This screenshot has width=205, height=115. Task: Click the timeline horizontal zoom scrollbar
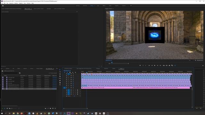76,109
